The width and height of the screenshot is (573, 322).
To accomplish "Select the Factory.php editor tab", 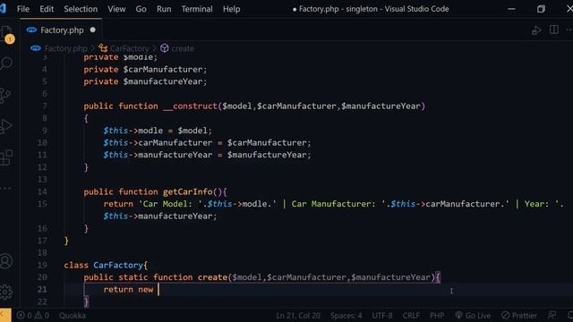I will [61, 30].
